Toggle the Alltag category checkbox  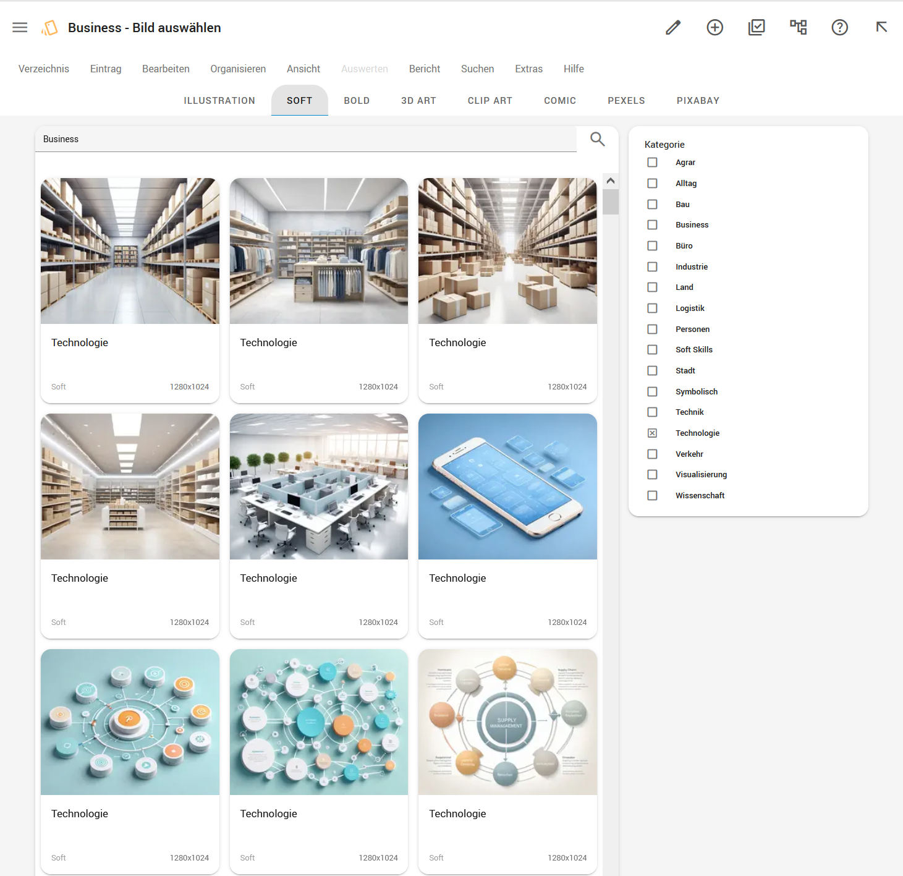click(652, 184)
